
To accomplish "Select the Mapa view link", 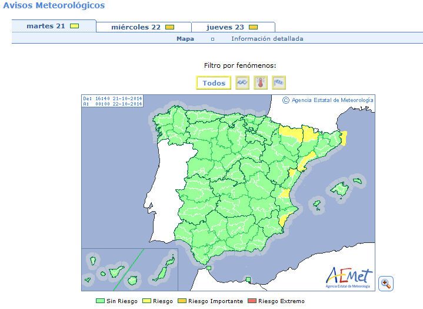I will [185, 39].
